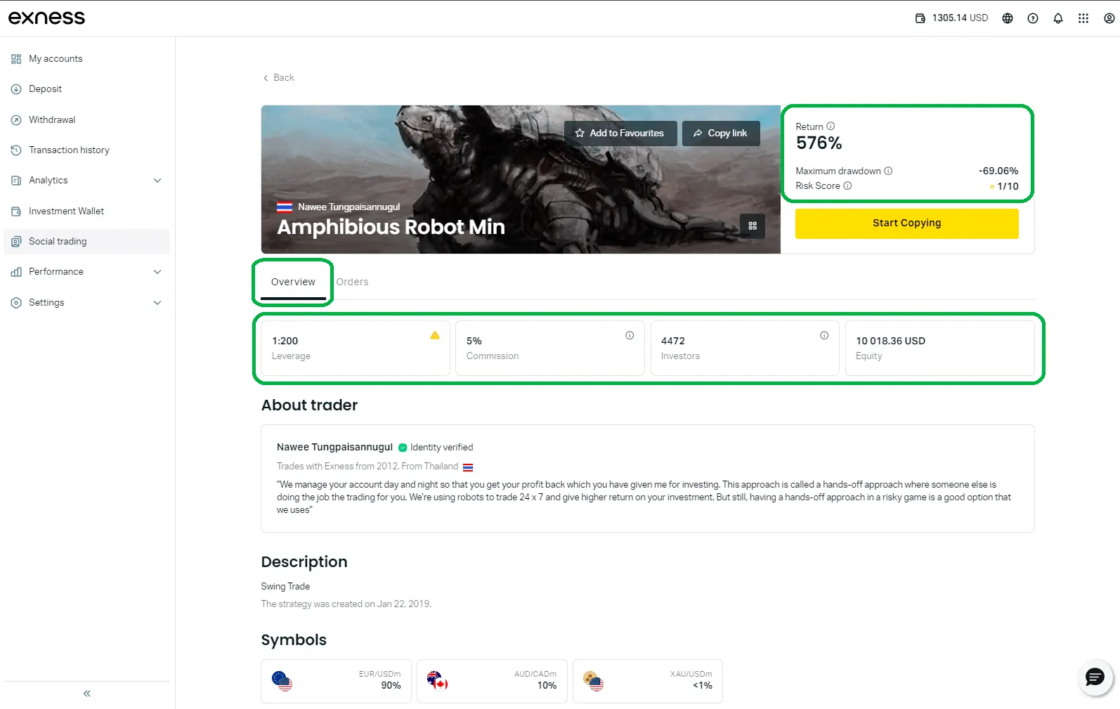Screen dimensions: 1120x709
Task: Click the Withdrawal sidebar icon
Action: coord(16,120)
